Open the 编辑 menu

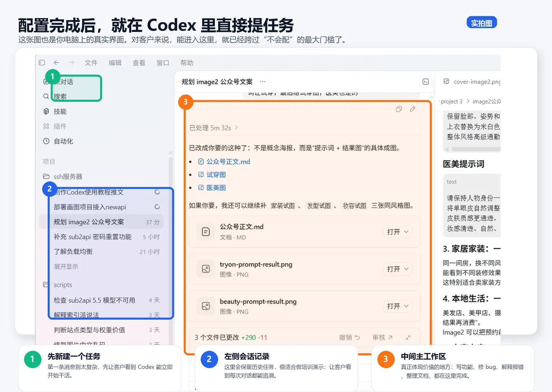point(115,63)
